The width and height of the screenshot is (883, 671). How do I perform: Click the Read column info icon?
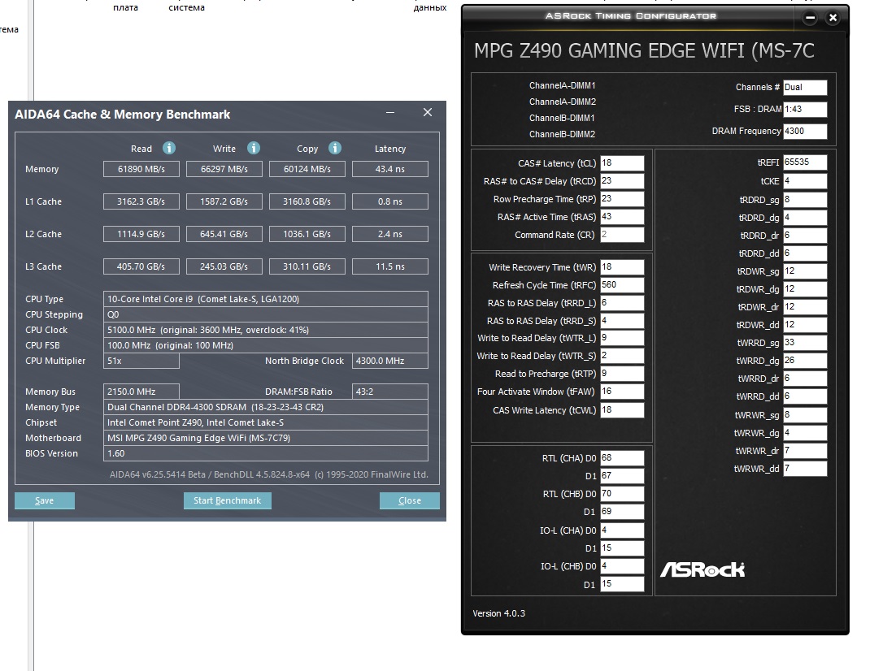coord(169,148)
